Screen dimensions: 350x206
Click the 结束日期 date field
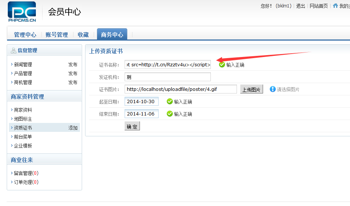tap(141, 114)
